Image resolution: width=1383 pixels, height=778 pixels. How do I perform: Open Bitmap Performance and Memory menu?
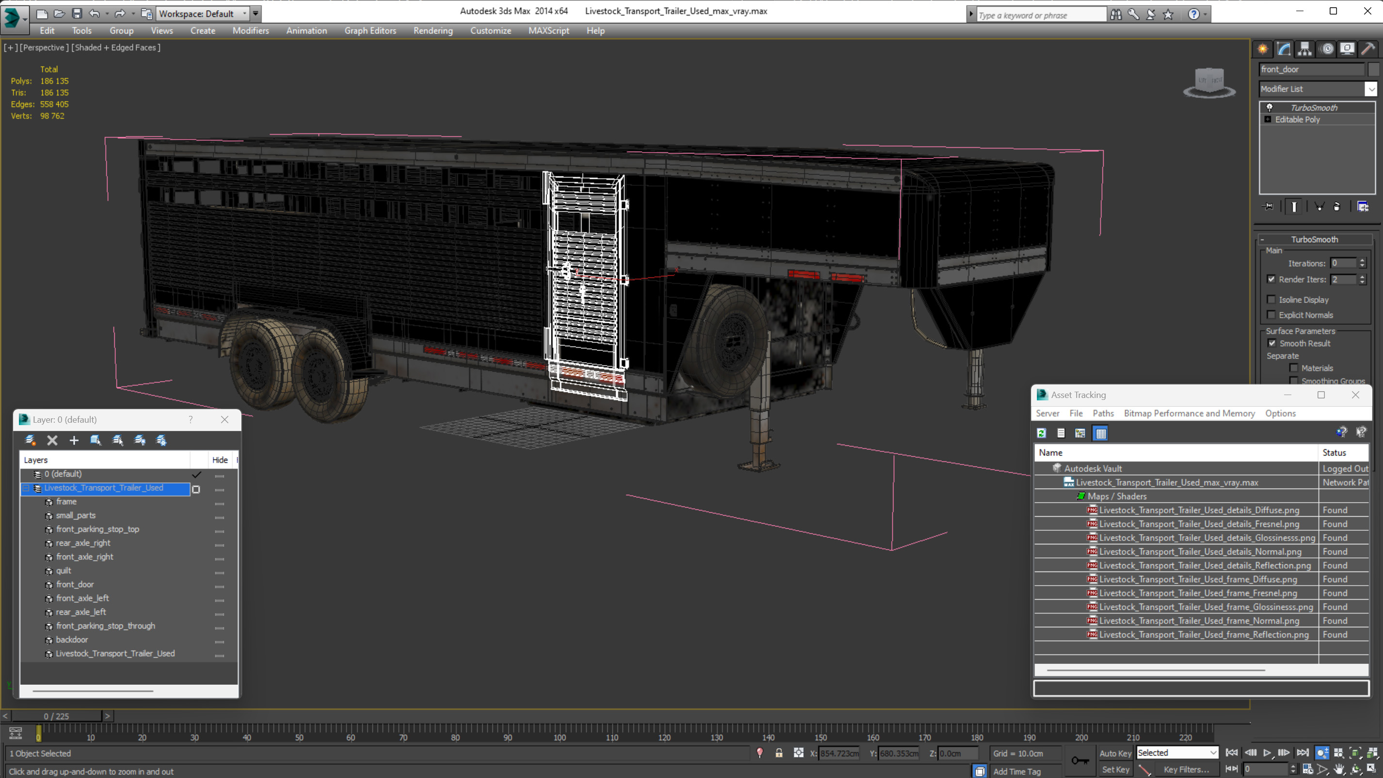pos(1189,413)
